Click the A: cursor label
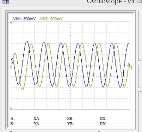Image resolution: width=142 pixels, height=132 pixels. coord(12,119)
